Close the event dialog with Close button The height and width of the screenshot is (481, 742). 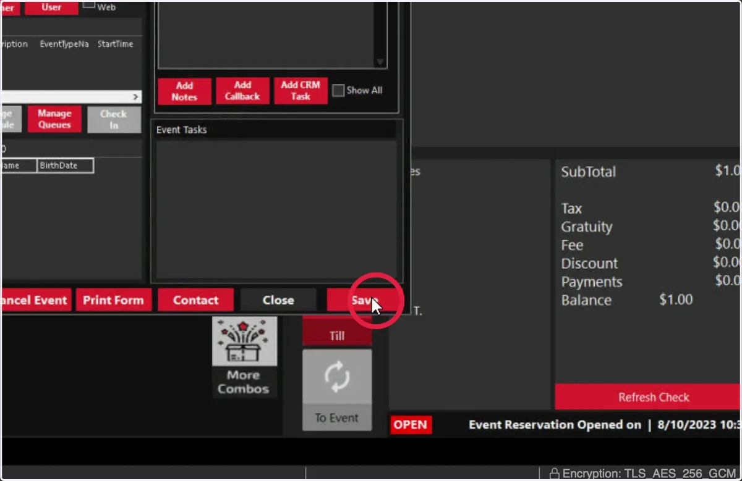pos(278,300)
